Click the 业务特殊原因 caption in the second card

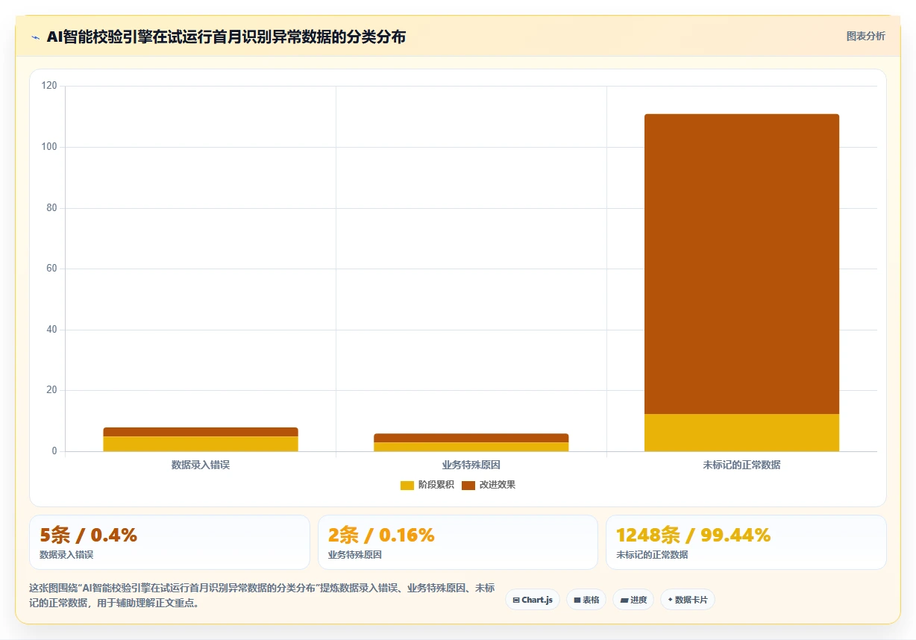[x=355, y=555]
